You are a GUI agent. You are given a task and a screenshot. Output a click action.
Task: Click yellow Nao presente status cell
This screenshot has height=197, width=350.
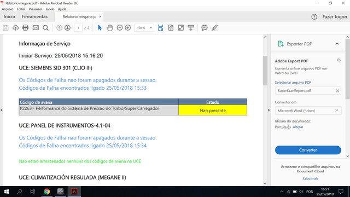coord(213,111)
